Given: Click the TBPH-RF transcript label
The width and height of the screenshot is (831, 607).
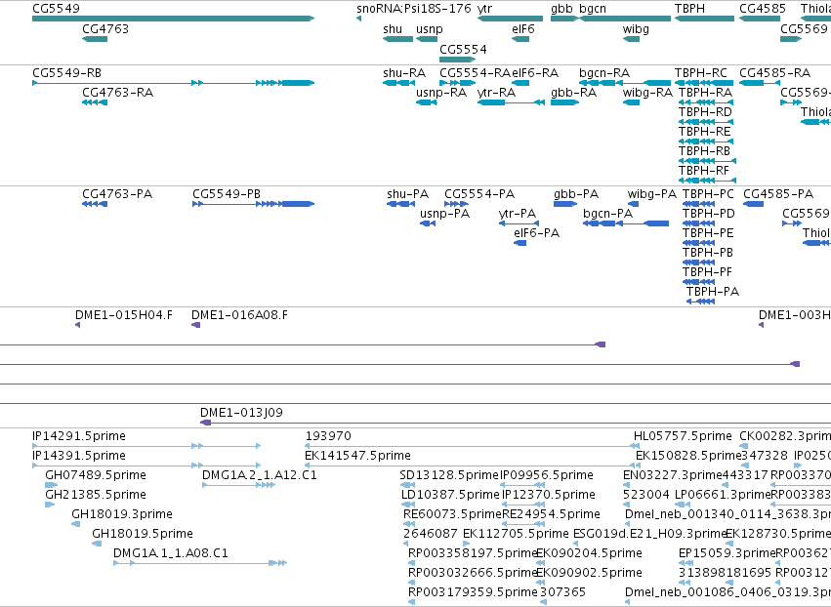Looking at the screenshot, I should pyautogui.click(x=704, y=171).
